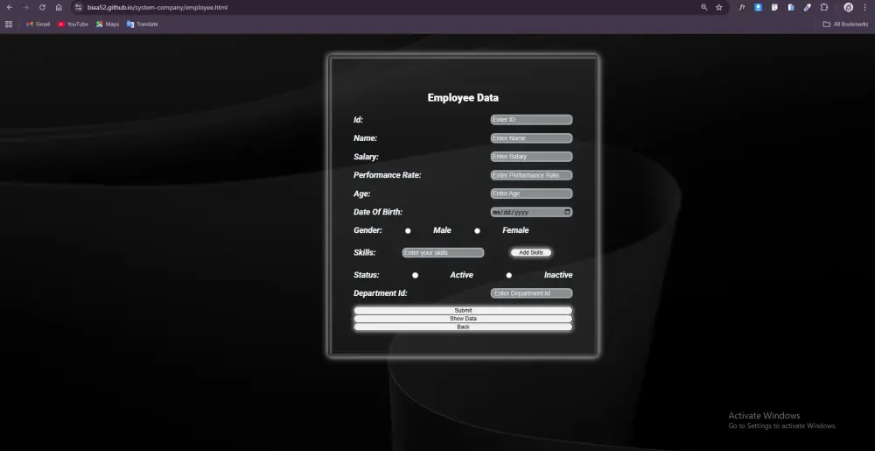875x451 pixels.
Task: Click the 'Salary:' label
Action: (x=366, y=157)
